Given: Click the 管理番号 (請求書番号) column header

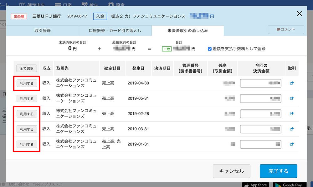Looking at the screenshot, I should pyautogui.click(x=190, y=68).
